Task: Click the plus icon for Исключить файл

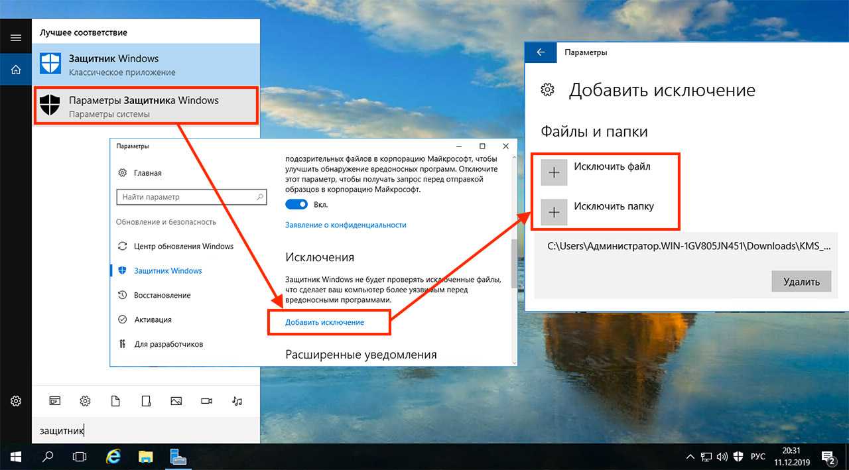Action: click(554, 173)
